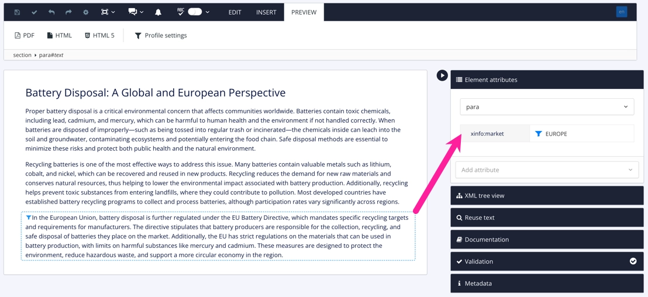This screenshot has width=648, height=297.
Task: Click the xinfo:market attribute name
Action: coord(487,134)
